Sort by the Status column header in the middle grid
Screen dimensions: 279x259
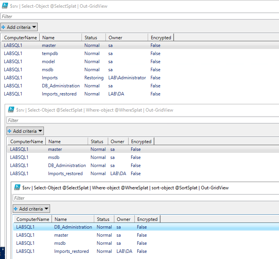pos(97,142)
